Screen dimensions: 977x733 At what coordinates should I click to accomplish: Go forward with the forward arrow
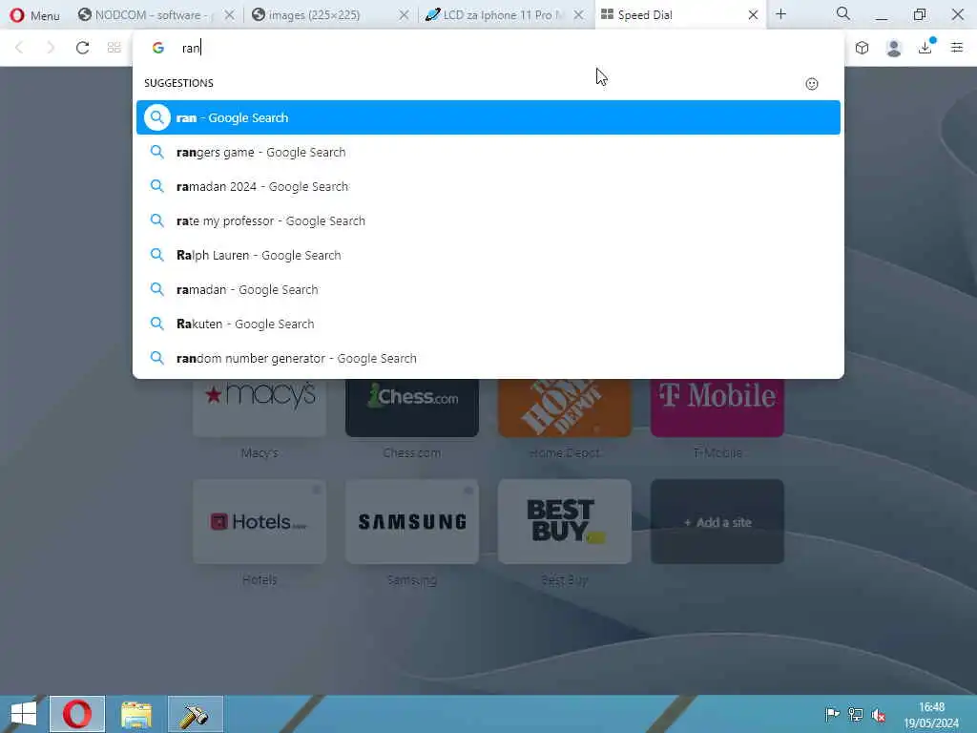pyautogui.click(x=51, y=48)
